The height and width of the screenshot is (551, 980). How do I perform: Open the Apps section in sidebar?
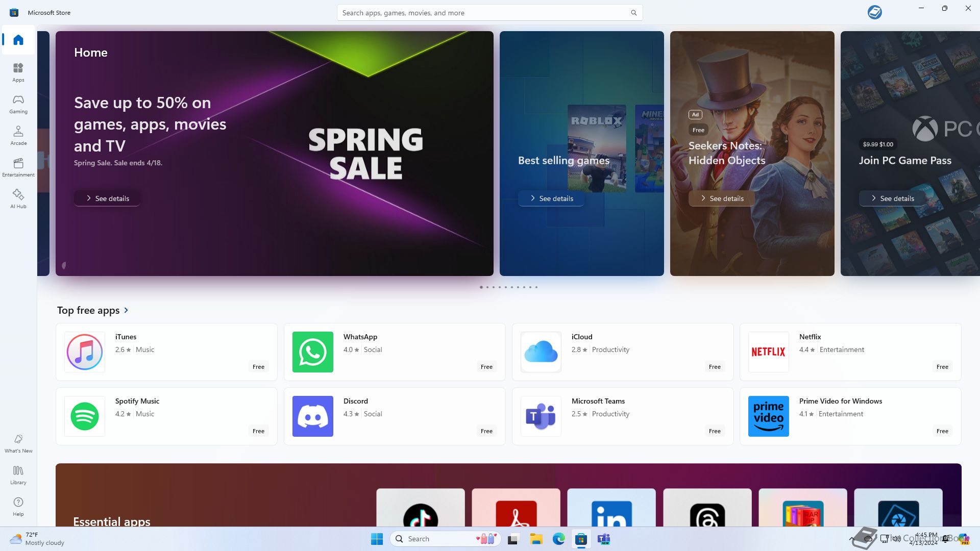coord(18,72)
